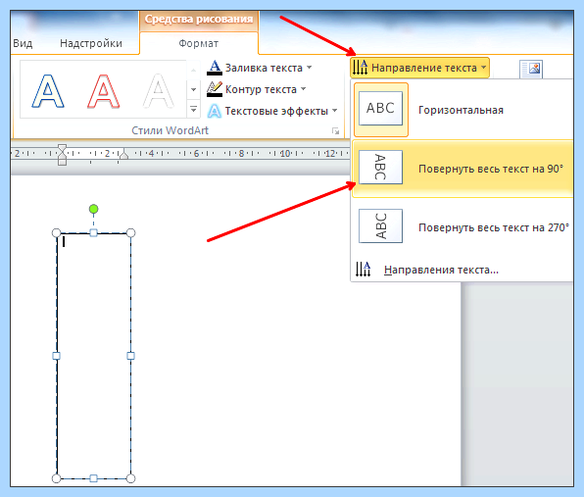
Task: Click the Средства рисования contextual tab header
Action: [199, 19]
